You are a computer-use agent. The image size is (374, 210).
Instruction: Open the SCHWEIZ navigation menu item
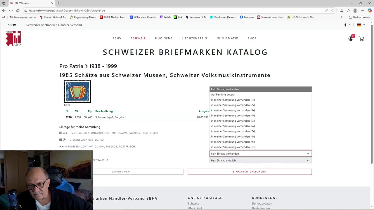pyautogui.click(x=138, y=38)
